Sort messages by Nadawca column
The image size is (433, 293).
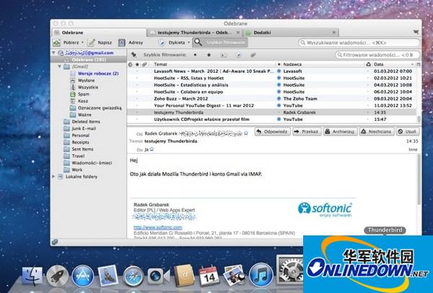292,64
